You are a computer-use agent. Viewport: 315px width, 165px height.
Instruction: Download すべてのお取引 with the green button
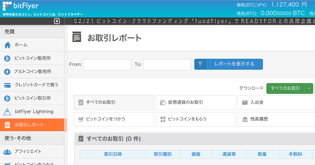point(285,88)
